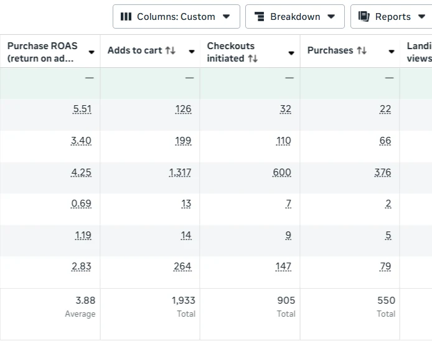
Task: Click Adds to cart value 264
Action: (x=182, y=266)
